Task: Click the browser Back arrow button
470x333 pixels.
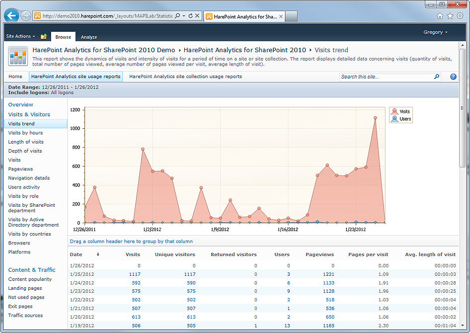Action: pos(11,16)
